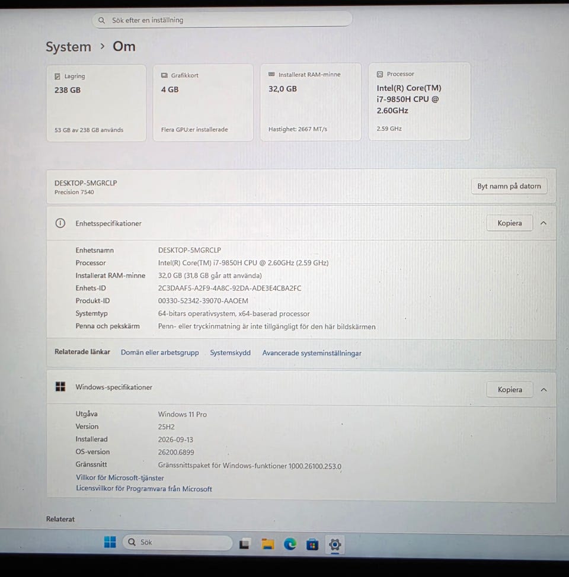Open Systemskydd link
Screen dimensions: 569x577
pyautogui.click(x=230, y=352)
